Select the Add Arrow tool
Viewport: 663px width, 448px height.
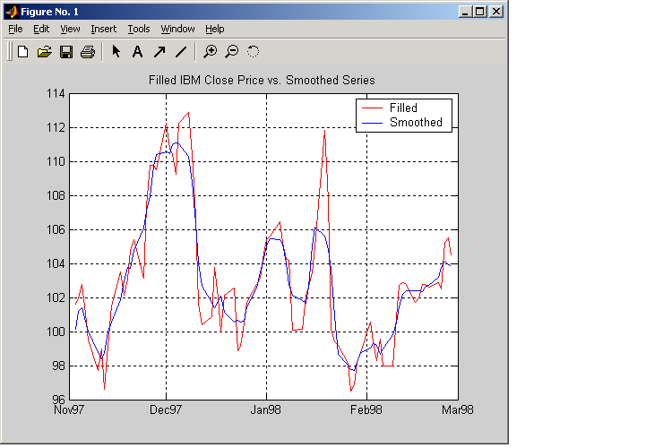coord(159,52)
